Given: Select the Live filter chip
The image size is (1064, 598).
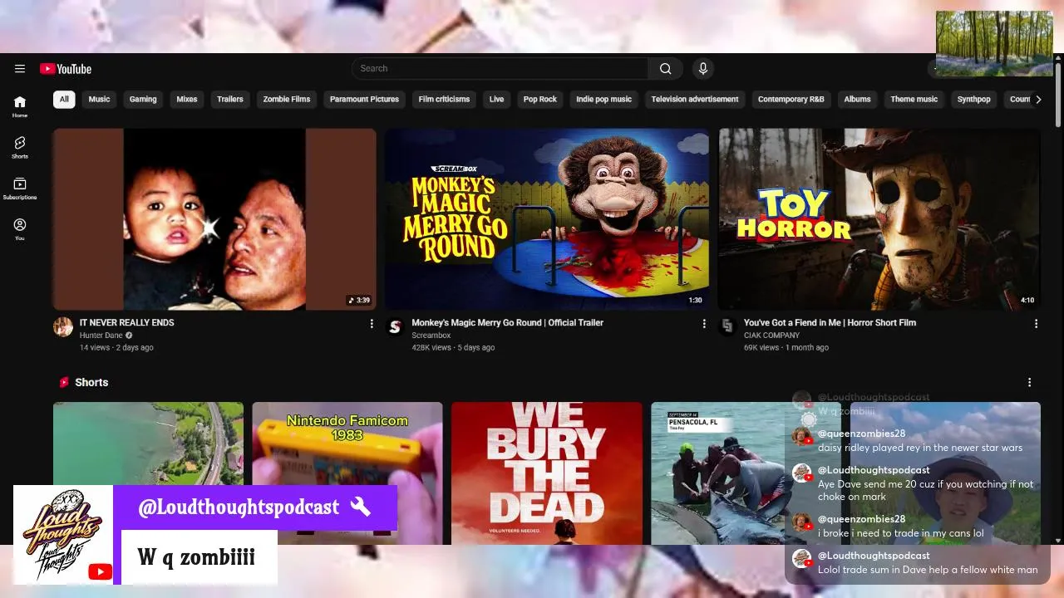Looking at the screenshot, I should point(496,99).
